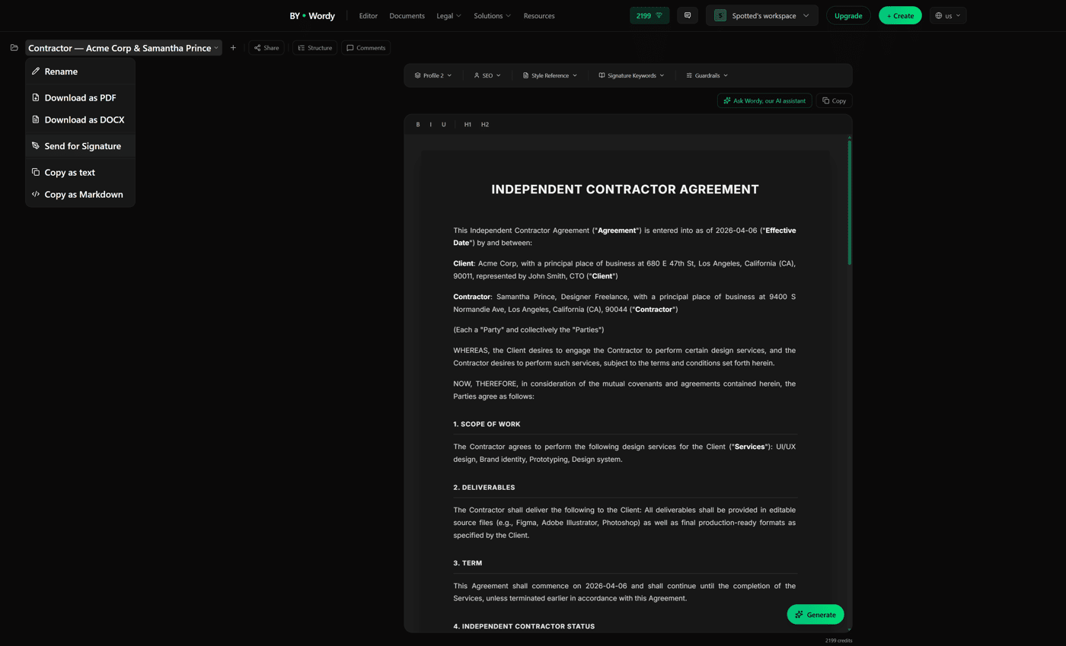The image size is (1066, 646).
Task: Open the Spotted's workspace selector
Action: pyautogui.click(x=761, y=15)
